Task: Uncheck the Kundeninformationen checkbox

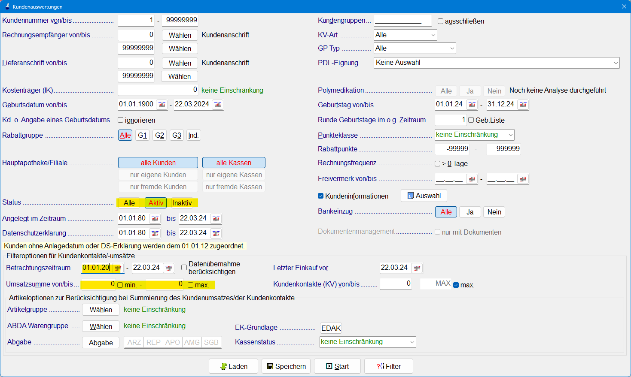Action: [x=320, y=196]
